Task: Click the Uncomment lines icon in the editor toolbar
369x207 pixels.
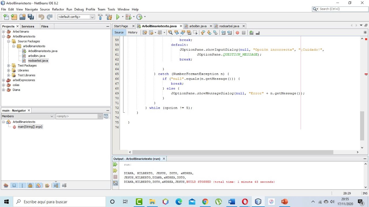Action: pyautogui.click(x=258, y=32)
